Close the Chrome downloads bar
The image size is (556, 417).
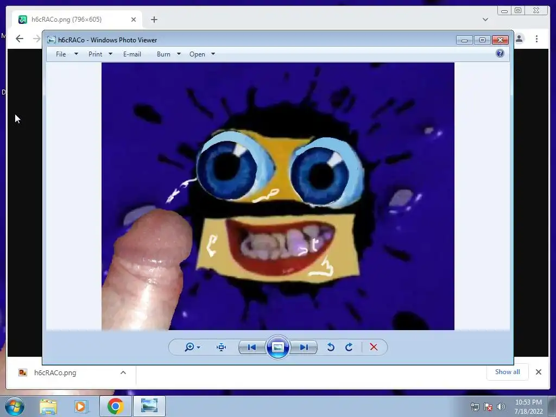(x=539, y=372)
